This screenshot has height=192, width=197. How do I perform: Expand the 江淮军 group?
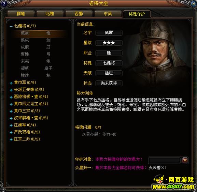tap(11, 125)
